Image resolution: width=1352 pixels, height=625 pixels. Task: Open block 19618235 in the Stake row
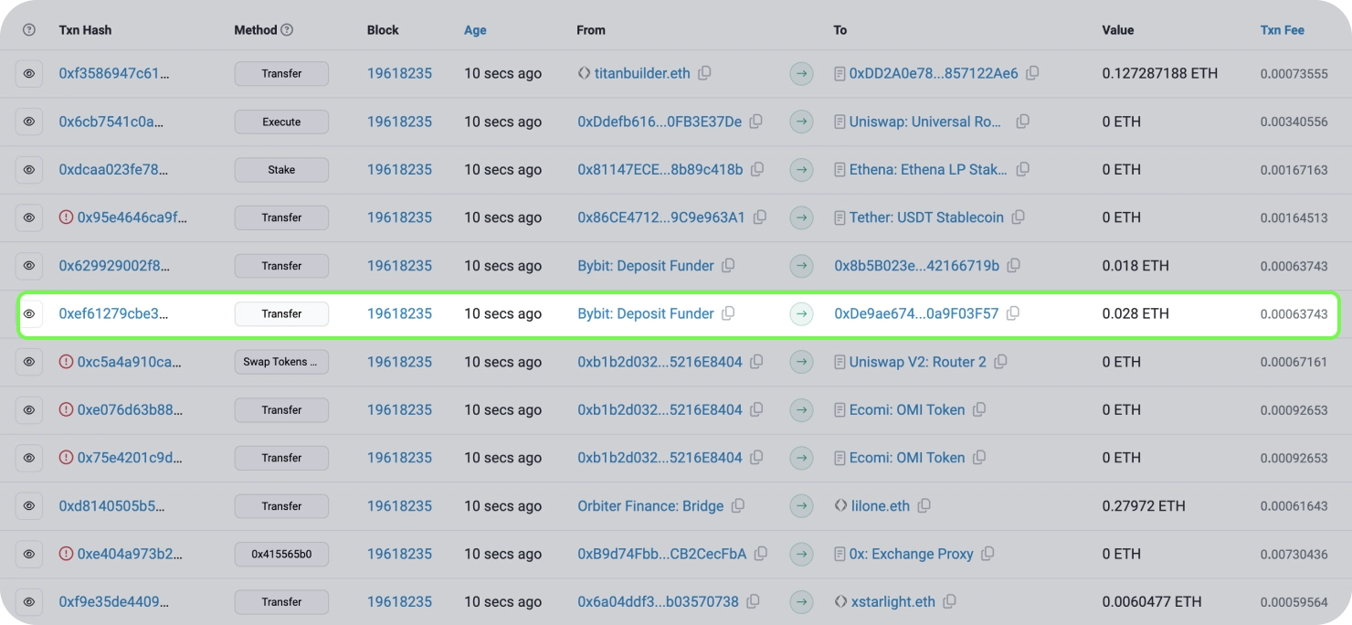coord(399,170)
